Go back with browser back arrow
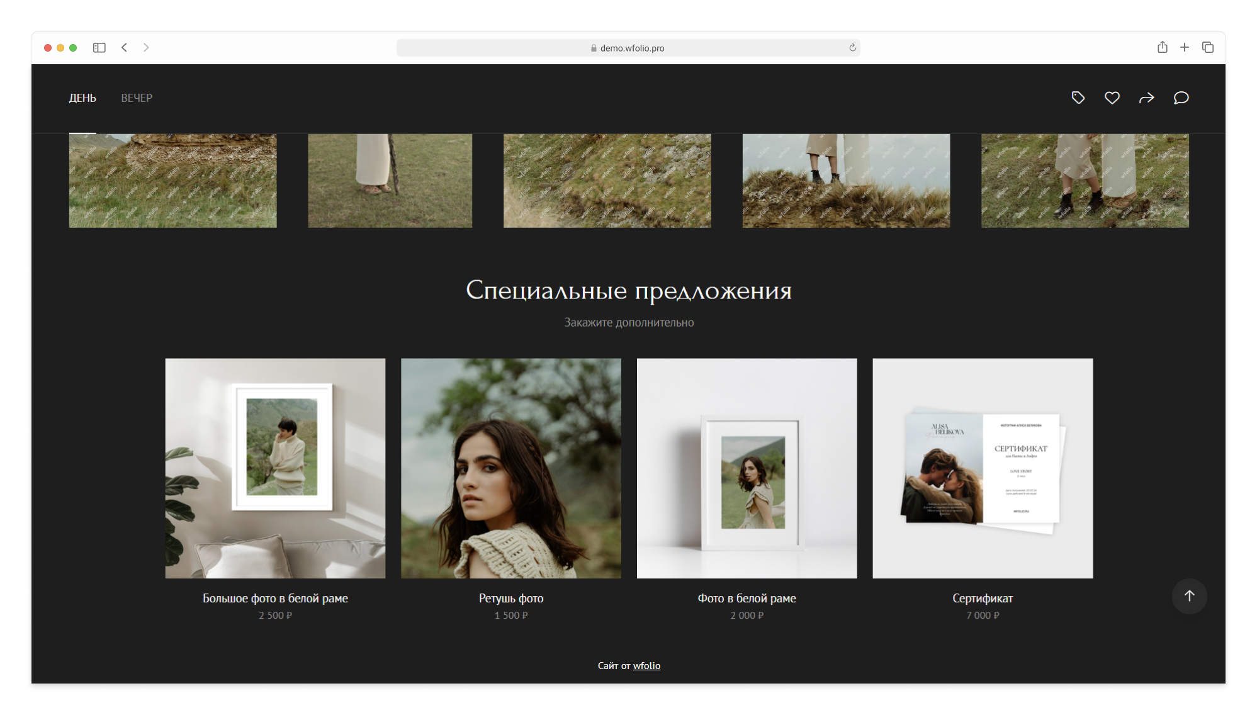 125,48
